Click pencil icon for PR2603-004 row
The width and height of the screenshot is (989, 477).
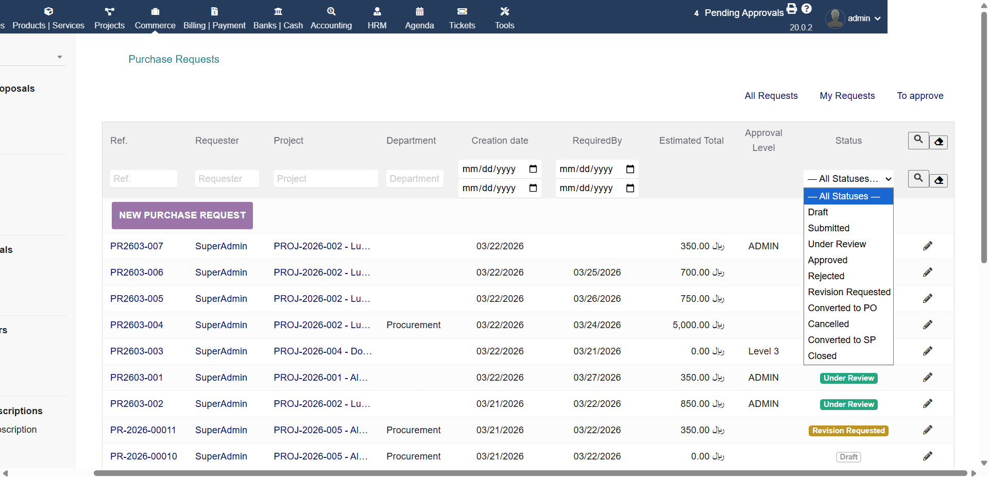coord(927,325)
